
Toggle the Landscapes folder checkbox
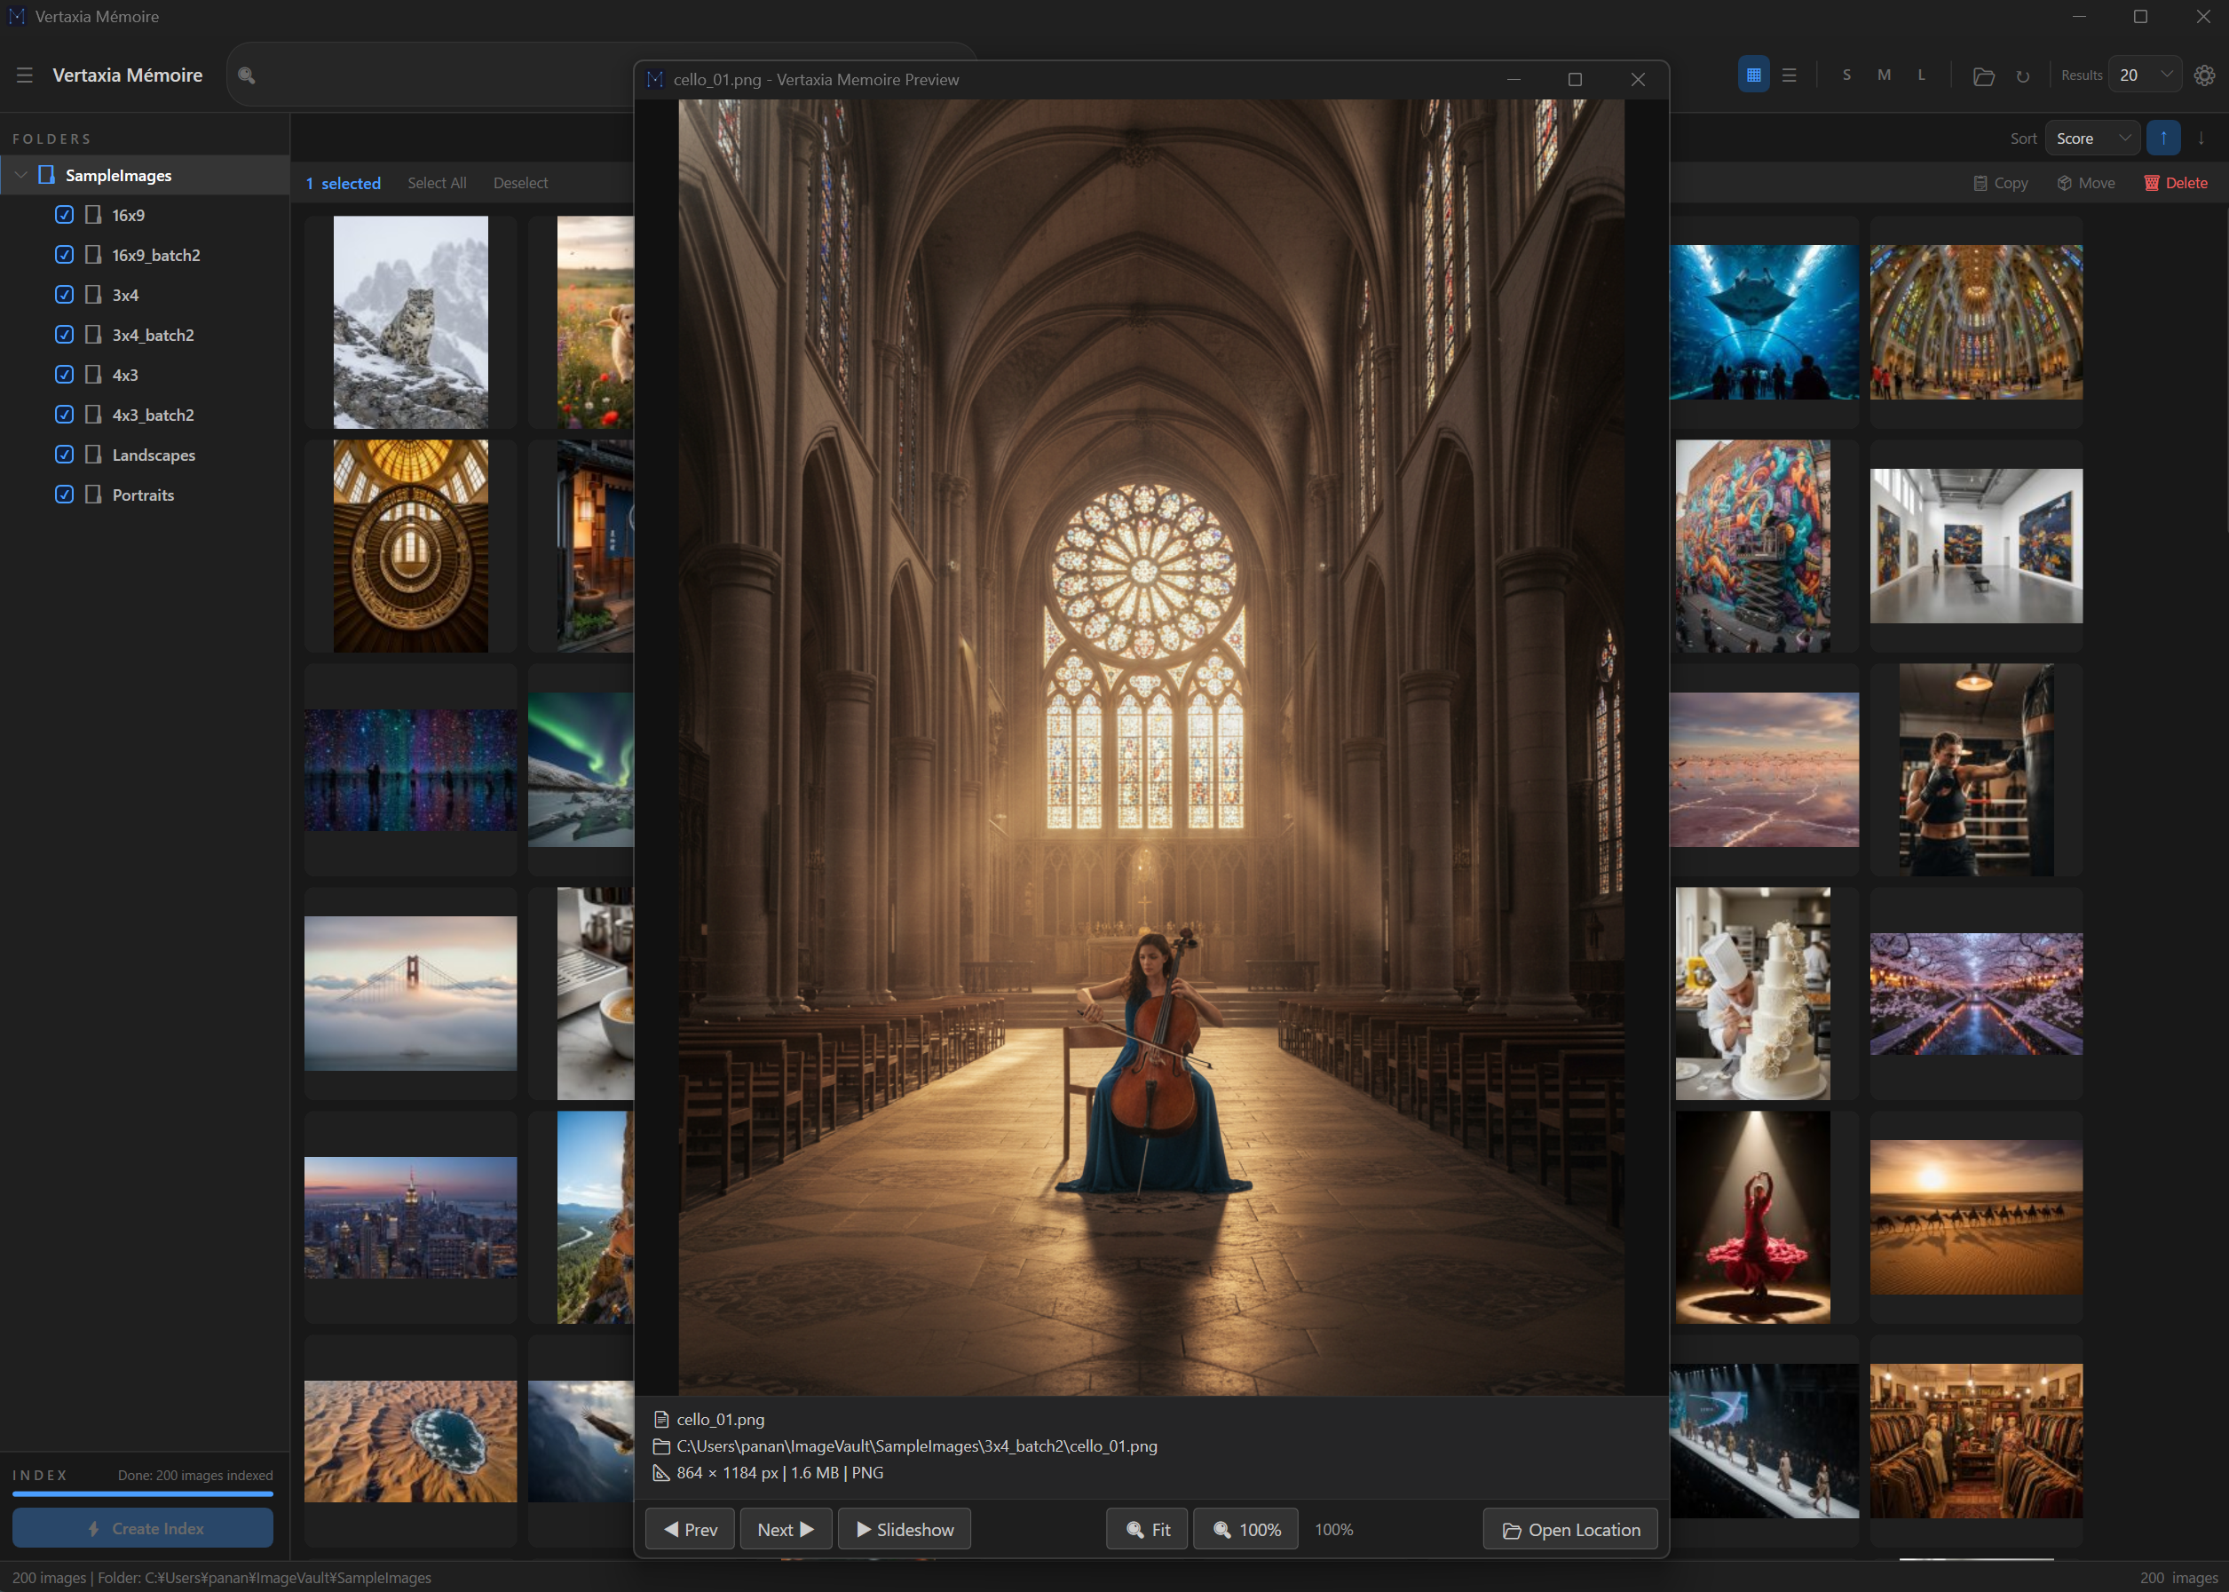(65, 455)
